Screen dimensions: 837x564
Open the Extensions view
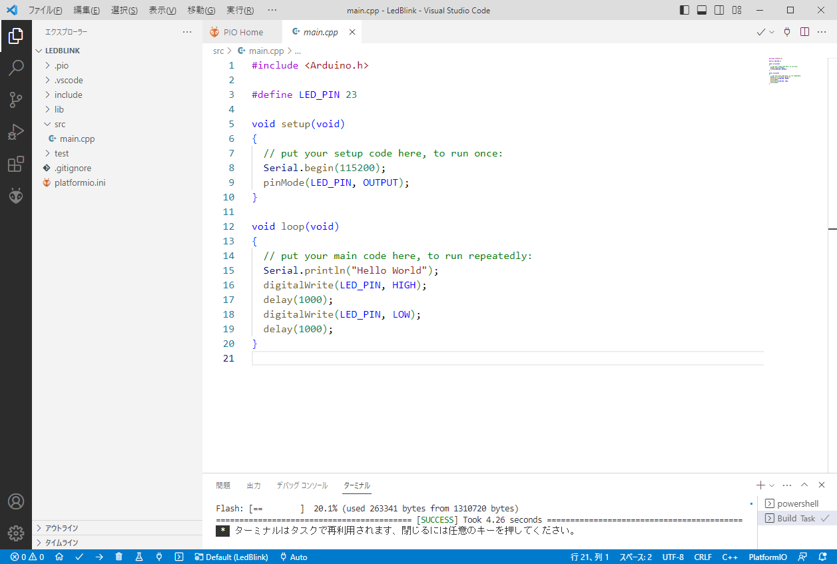pos(16,164)
